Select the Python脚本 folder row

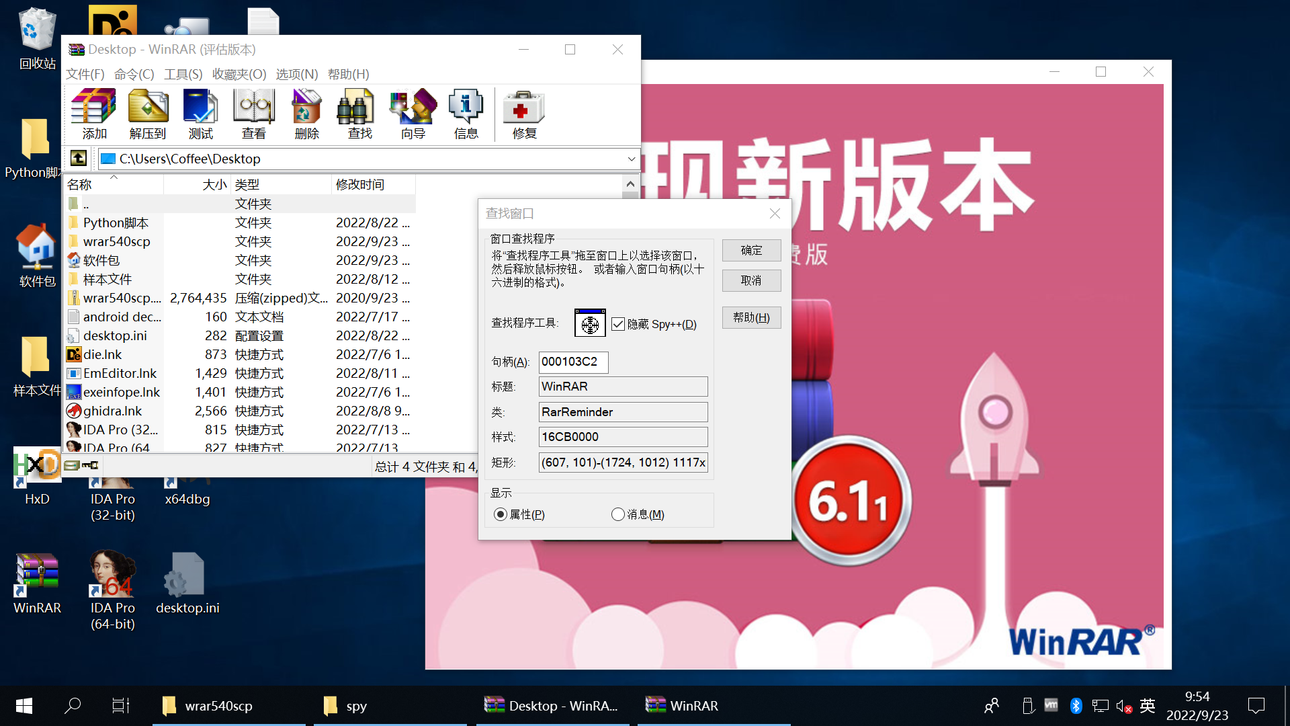(x=240, y=223)
